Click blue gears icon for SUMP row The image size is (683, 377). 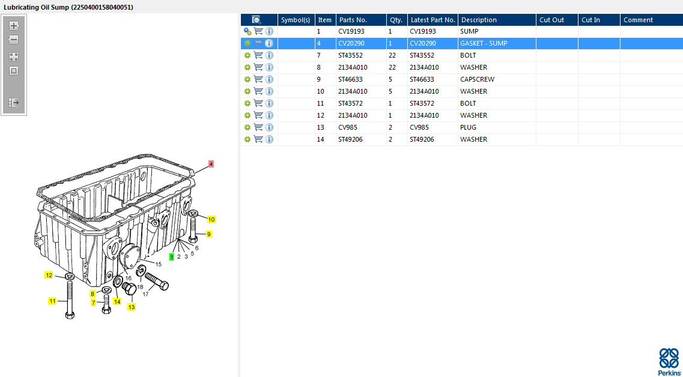point(247,31)
